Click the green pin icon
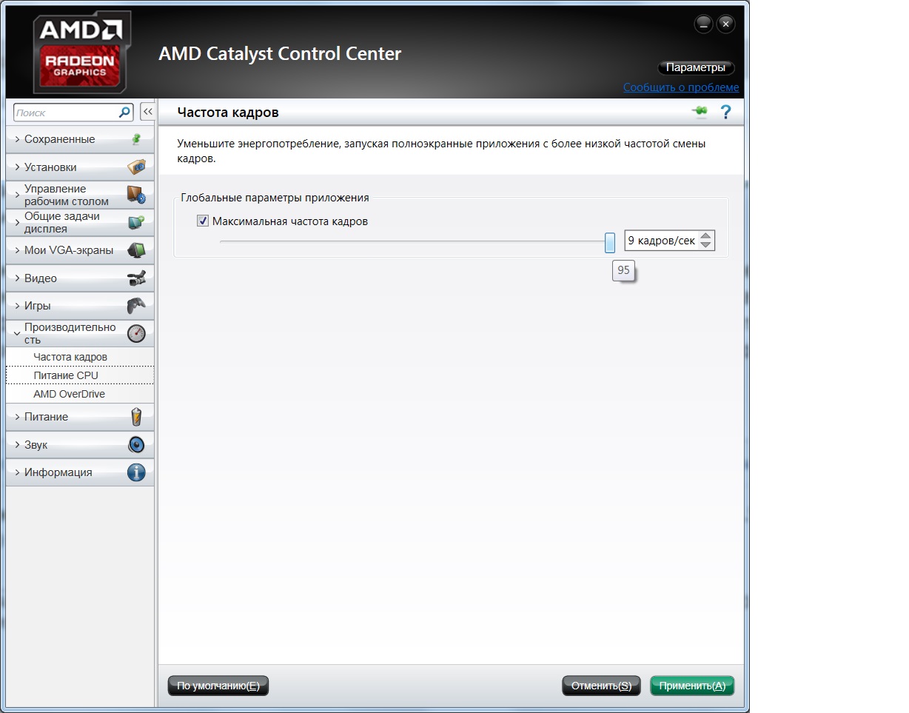This screenshot has width=909, height=713. [700, 112]
